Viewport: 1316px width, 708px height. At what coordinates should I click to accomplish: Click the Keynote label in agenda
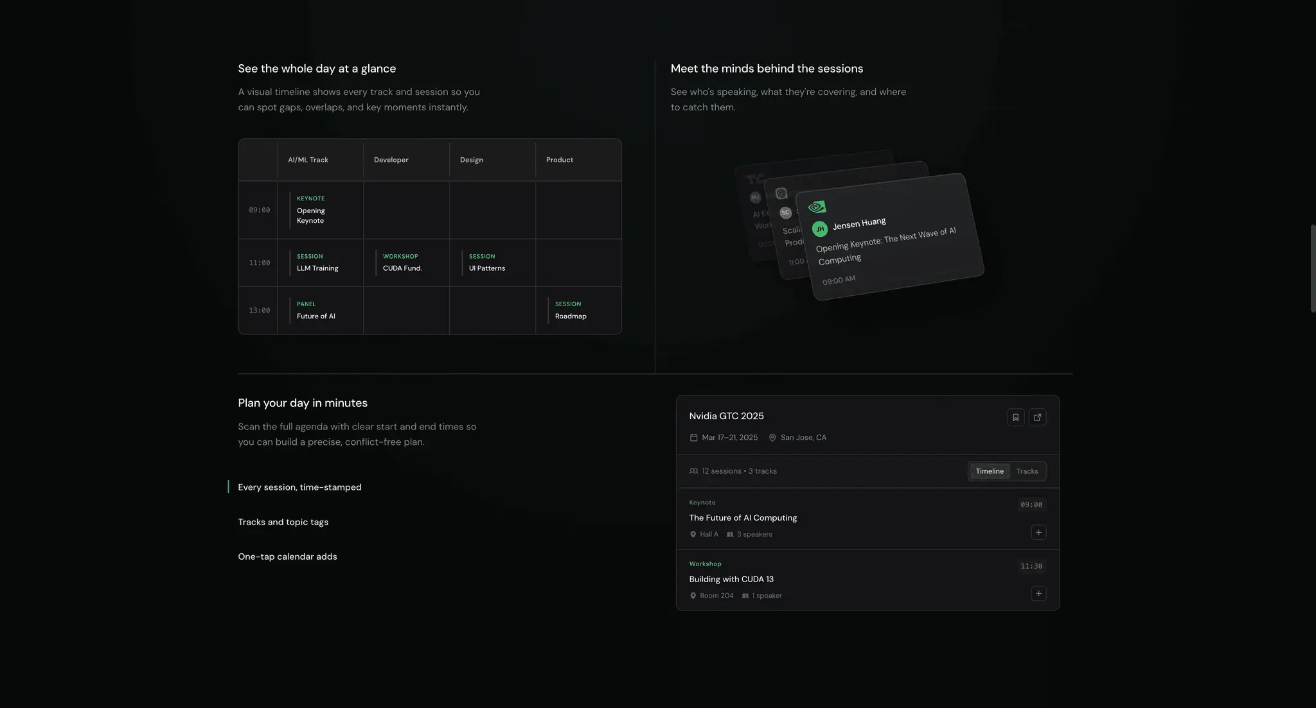pyautogui.click(x=702, y=503)
